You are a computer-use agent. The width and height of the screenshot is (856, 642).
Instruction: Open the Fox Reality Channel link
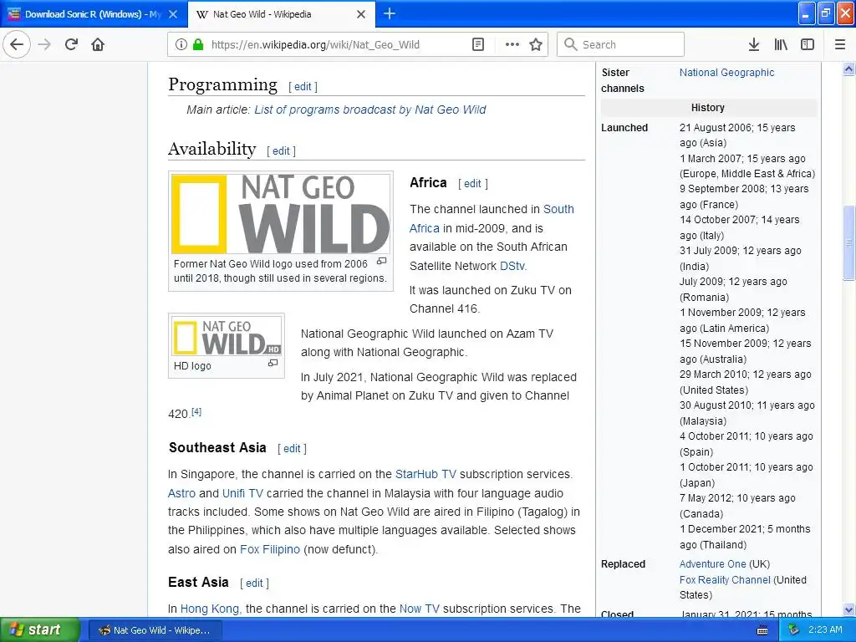coord(725,580)
